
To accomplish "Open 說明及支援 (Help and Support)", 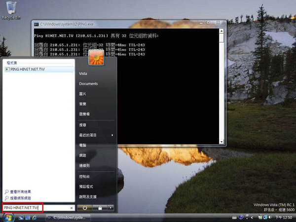I will (88, 197).
